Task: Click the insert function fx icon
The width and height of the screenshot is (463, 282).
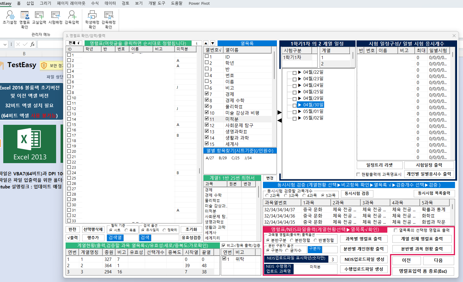Action: 32,44
